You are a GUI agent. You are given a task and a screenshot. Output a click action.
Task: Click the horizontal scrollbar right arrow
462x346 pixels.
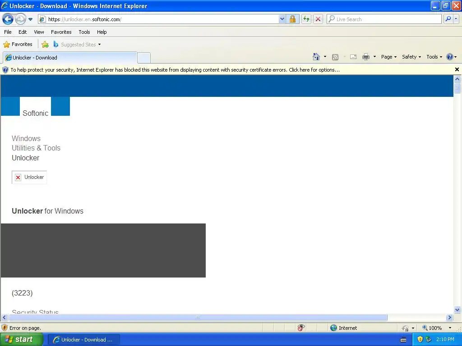(x=450, y=318)
